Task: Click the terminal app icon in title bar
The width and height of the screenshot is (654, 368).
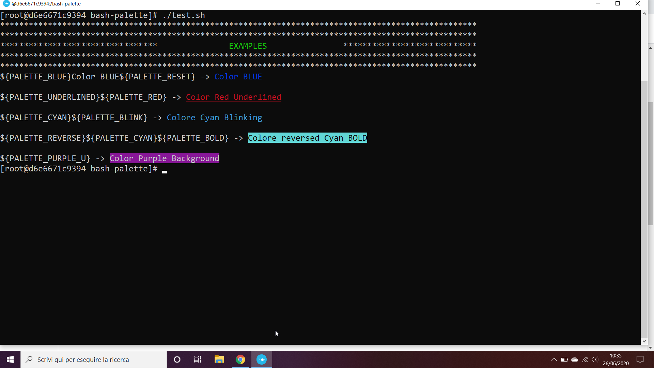Action: [x=6, y=4]
